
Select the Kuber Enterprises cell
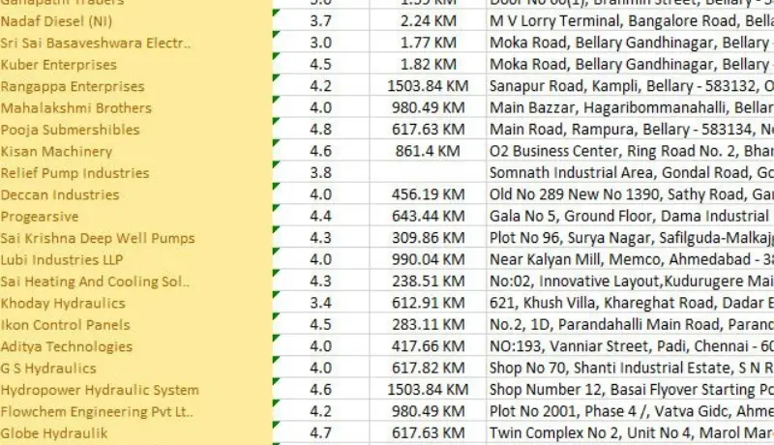(135, 65)
